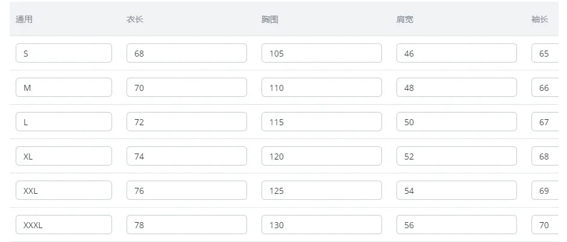Screen dimensions: 567x242
Task: Select the 衣长 field showing 72
Action: pos(186,122)
